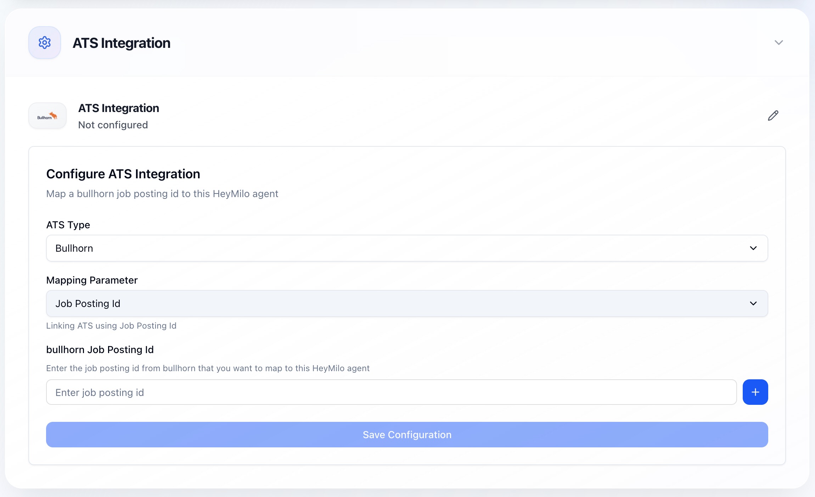
Task: Click the large ATS Integration header title
Action: (x=122, y=43)
